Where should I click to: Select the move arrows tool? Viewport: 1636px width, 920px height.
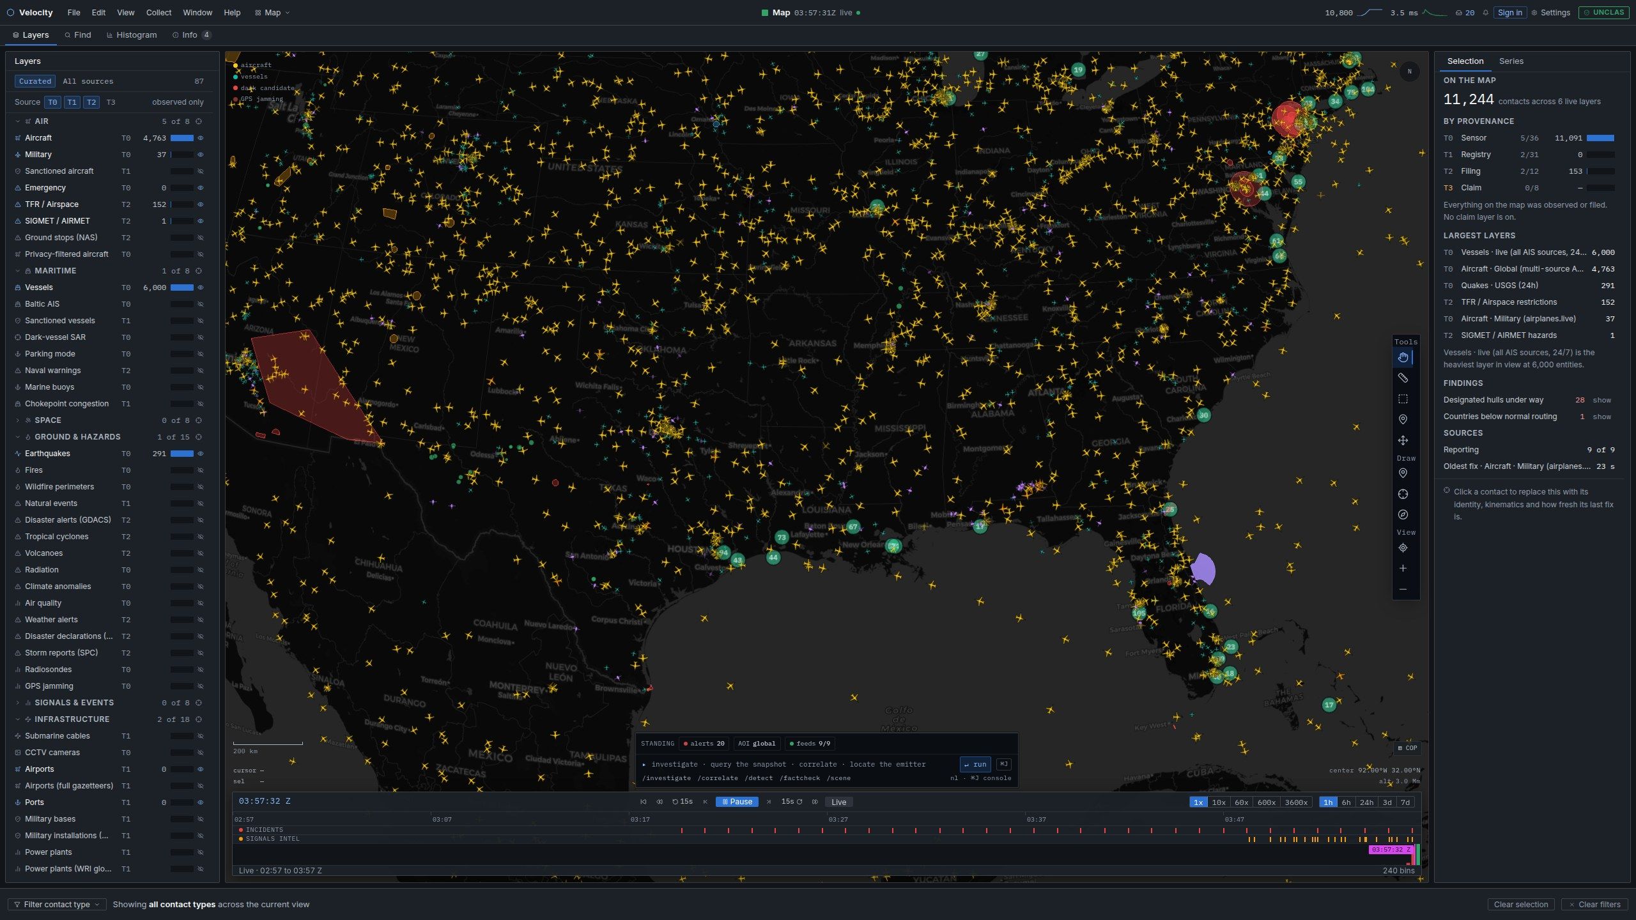coord(1403,440)
